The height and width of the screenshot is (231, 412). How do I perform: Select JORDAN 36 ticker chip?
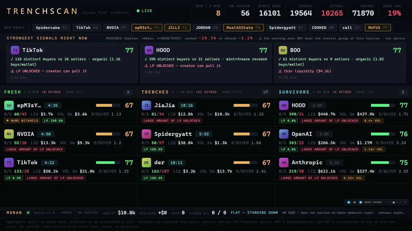coord(207,28)
